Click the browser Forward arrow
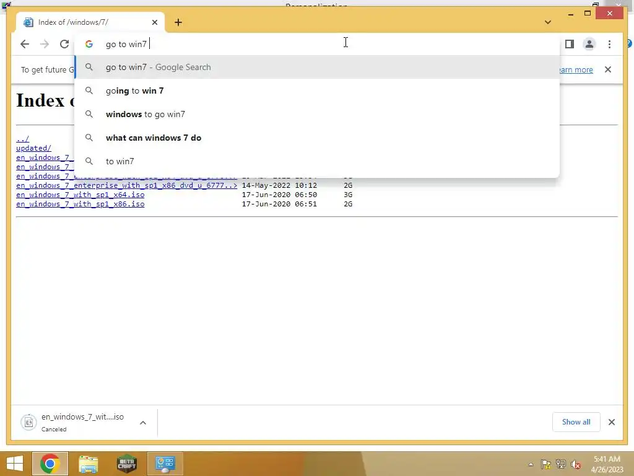 point(45,44)
